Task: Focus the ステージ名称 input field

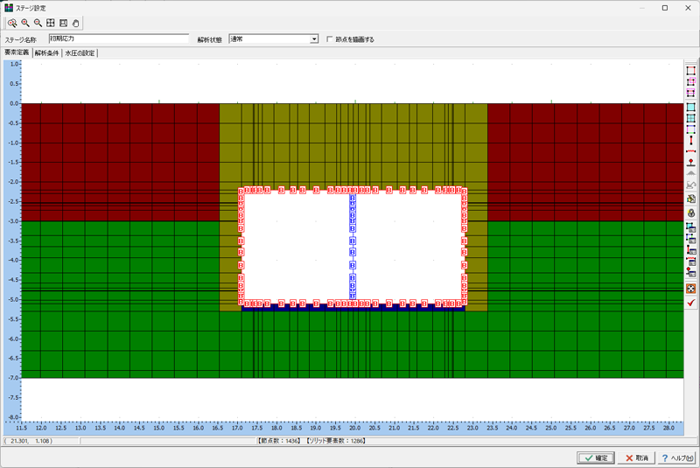Action: click(x=119, y=38)
